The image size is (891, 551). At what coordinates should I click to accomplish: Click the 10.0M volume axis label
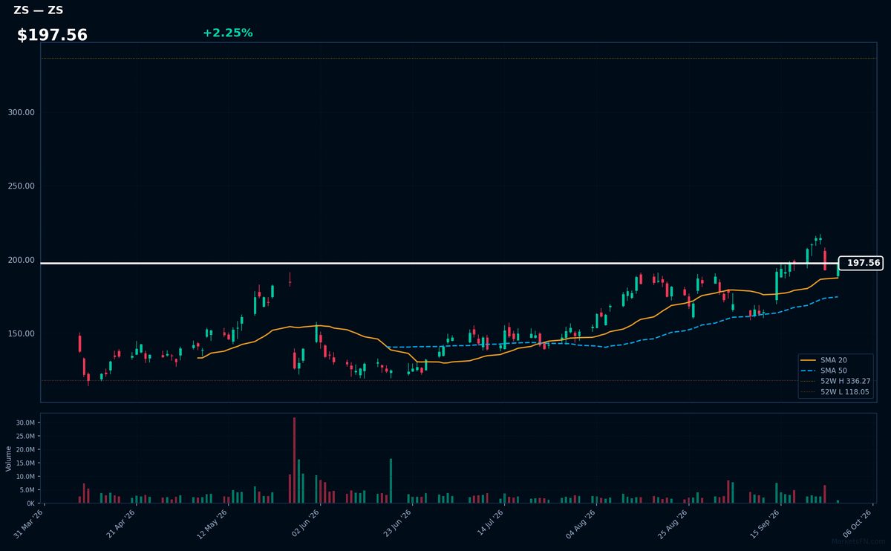tap(25, 476)
